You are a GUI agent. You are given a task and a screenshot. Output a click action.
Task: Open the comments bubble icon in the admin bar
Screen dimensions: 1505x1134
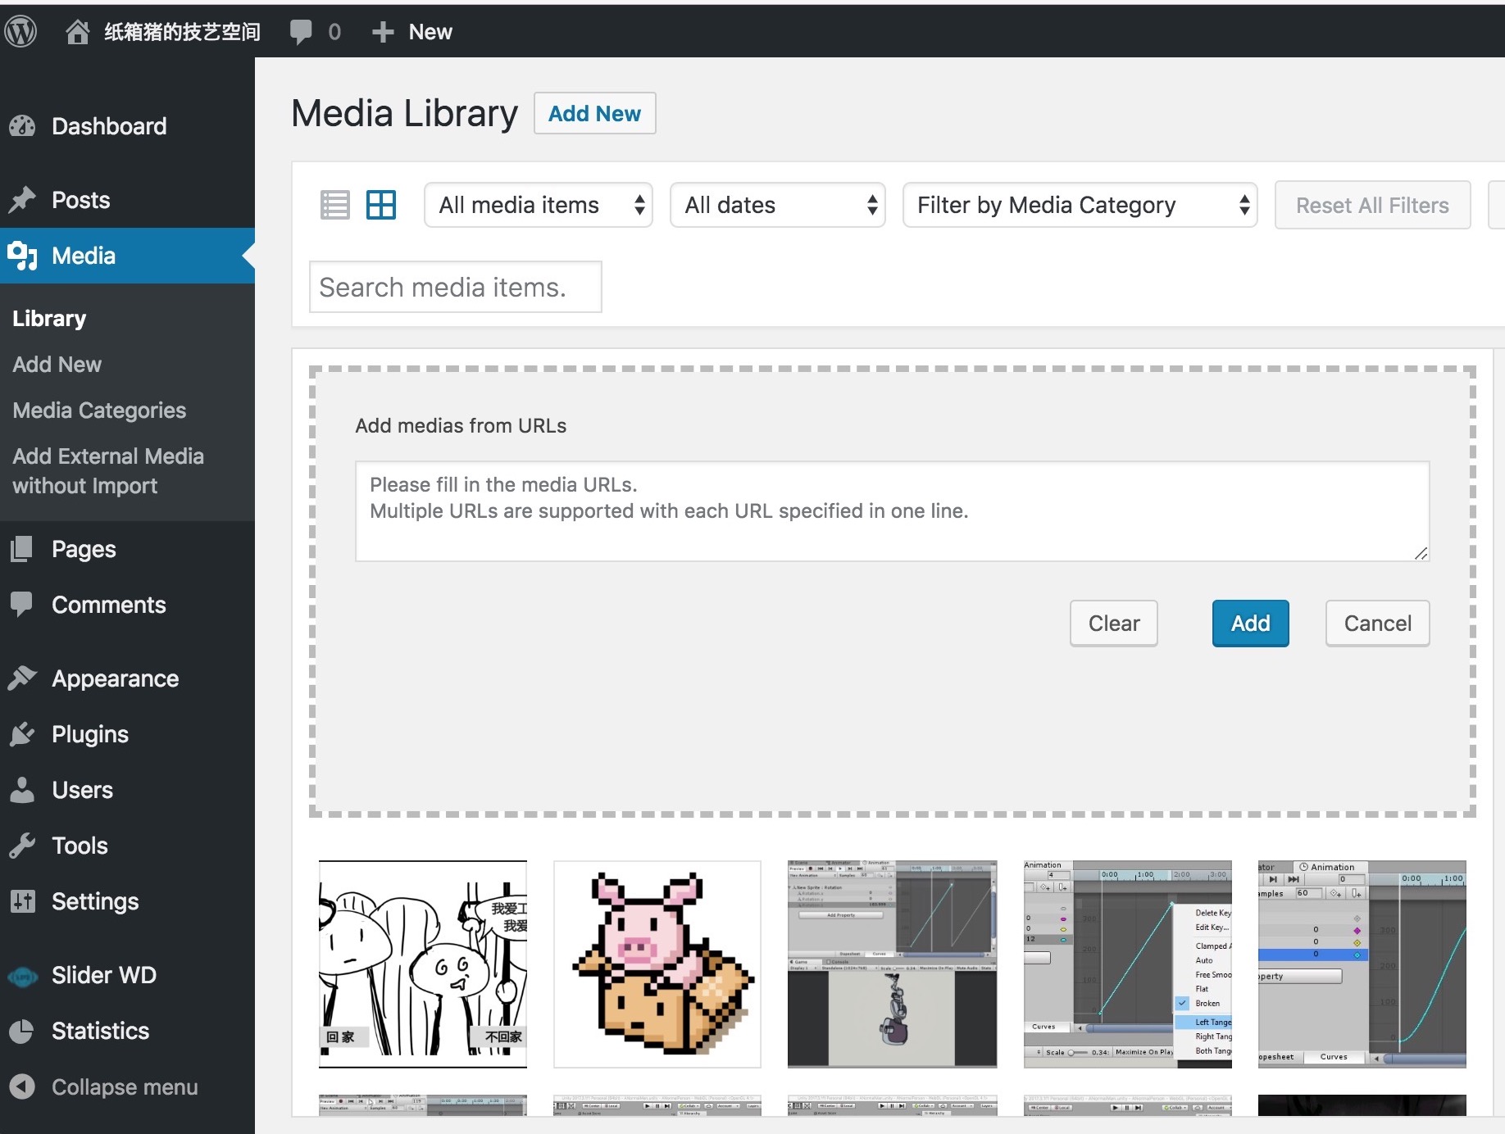point(301,32)
